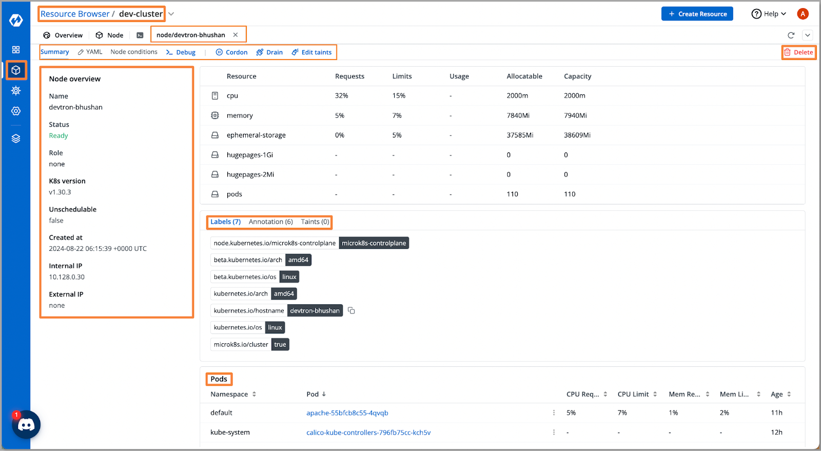Delete the node
The width and height of the screenshot is (821, 451).
point(798,52)
